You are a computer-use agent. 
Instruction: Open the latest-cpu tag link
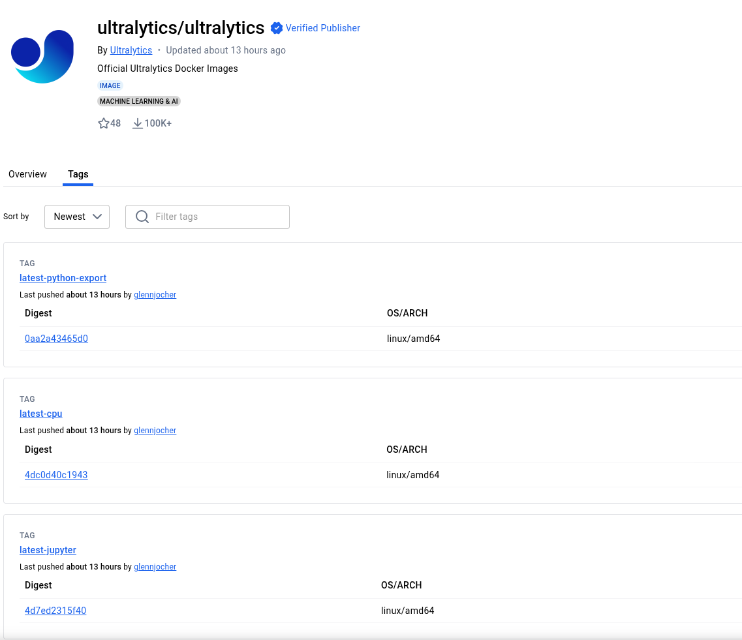40,414
